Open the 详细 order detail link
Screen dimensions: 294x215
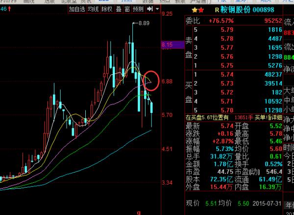click(x=276, y=118)
